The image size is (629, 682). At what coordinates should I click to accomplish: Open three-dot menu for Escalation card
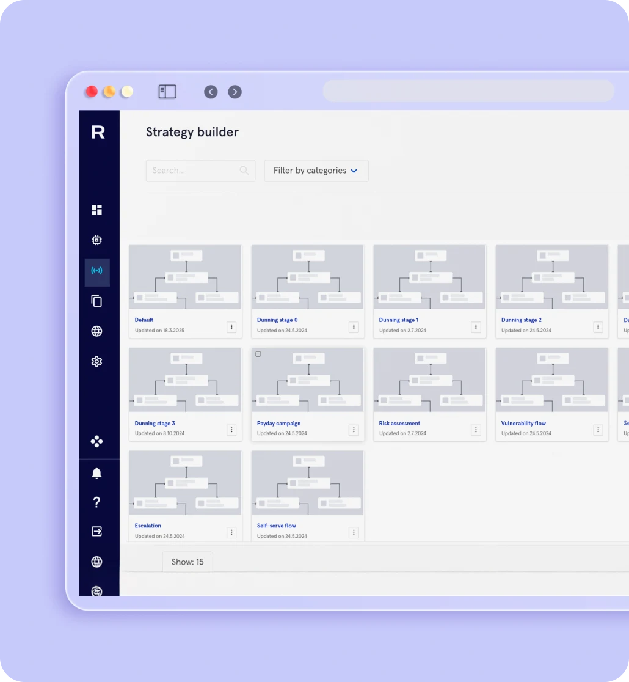[x=231, y=533]
